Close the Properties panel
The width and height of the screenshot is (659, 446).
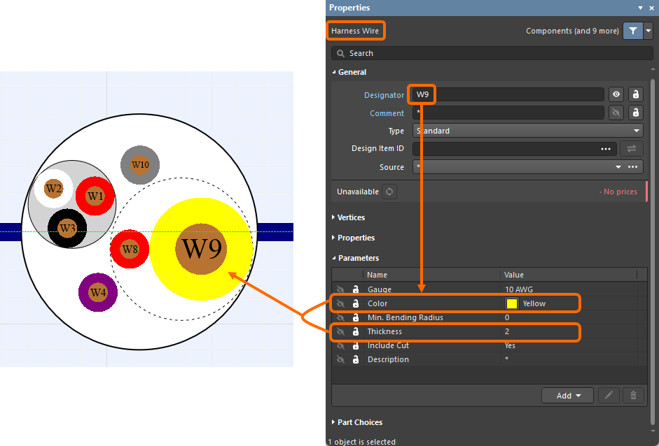[x=651, y=8]
